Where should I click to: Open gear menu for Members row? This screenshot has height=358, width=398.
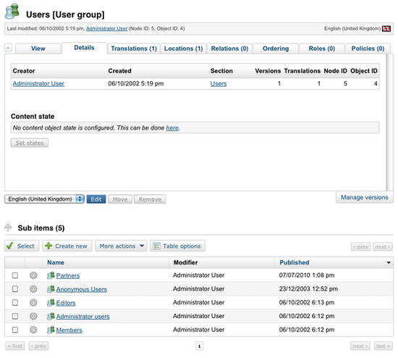point(33,330)
